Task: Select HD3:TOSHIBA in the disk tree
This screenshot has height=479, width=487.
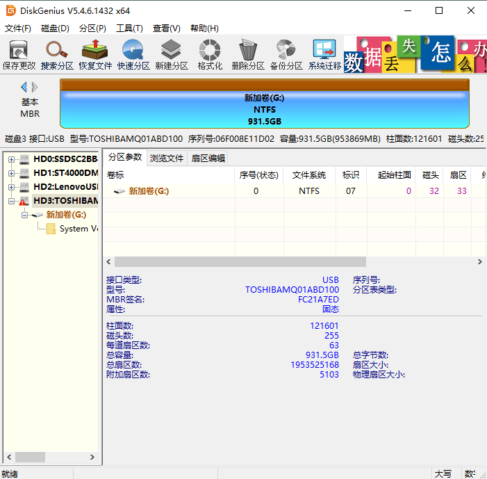Action: [x=65, y=201]
